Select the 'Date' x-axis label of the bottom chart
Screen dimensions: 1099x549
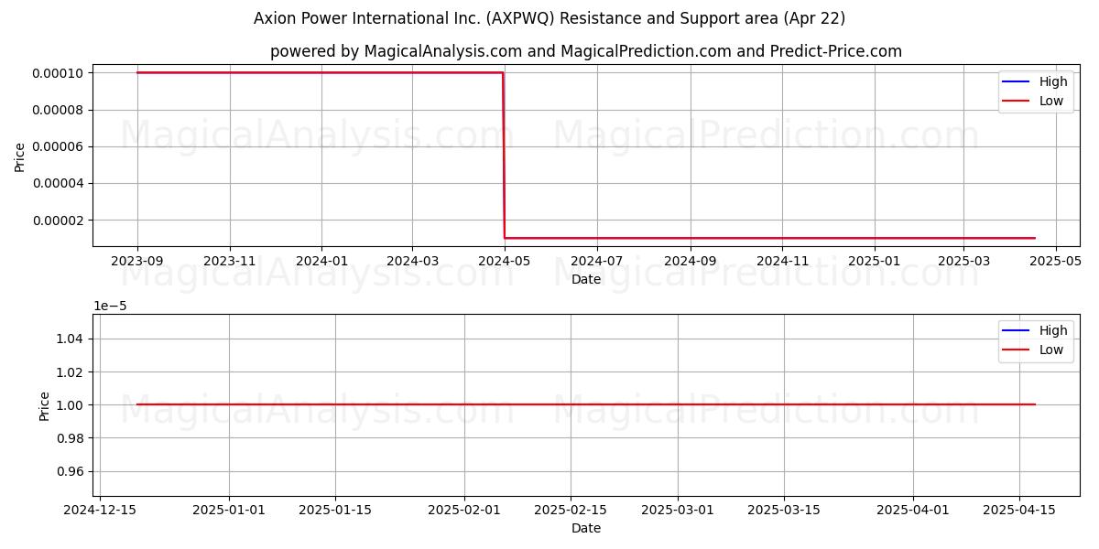(x=586, y=528)
